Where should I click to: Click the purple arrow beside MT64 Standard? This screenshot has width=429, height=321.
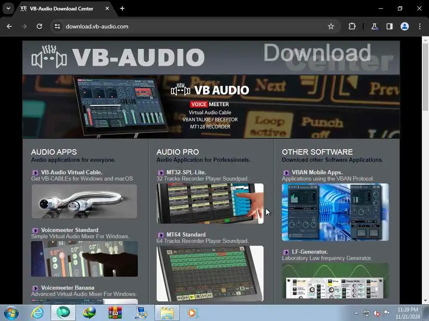pos(160,235)
